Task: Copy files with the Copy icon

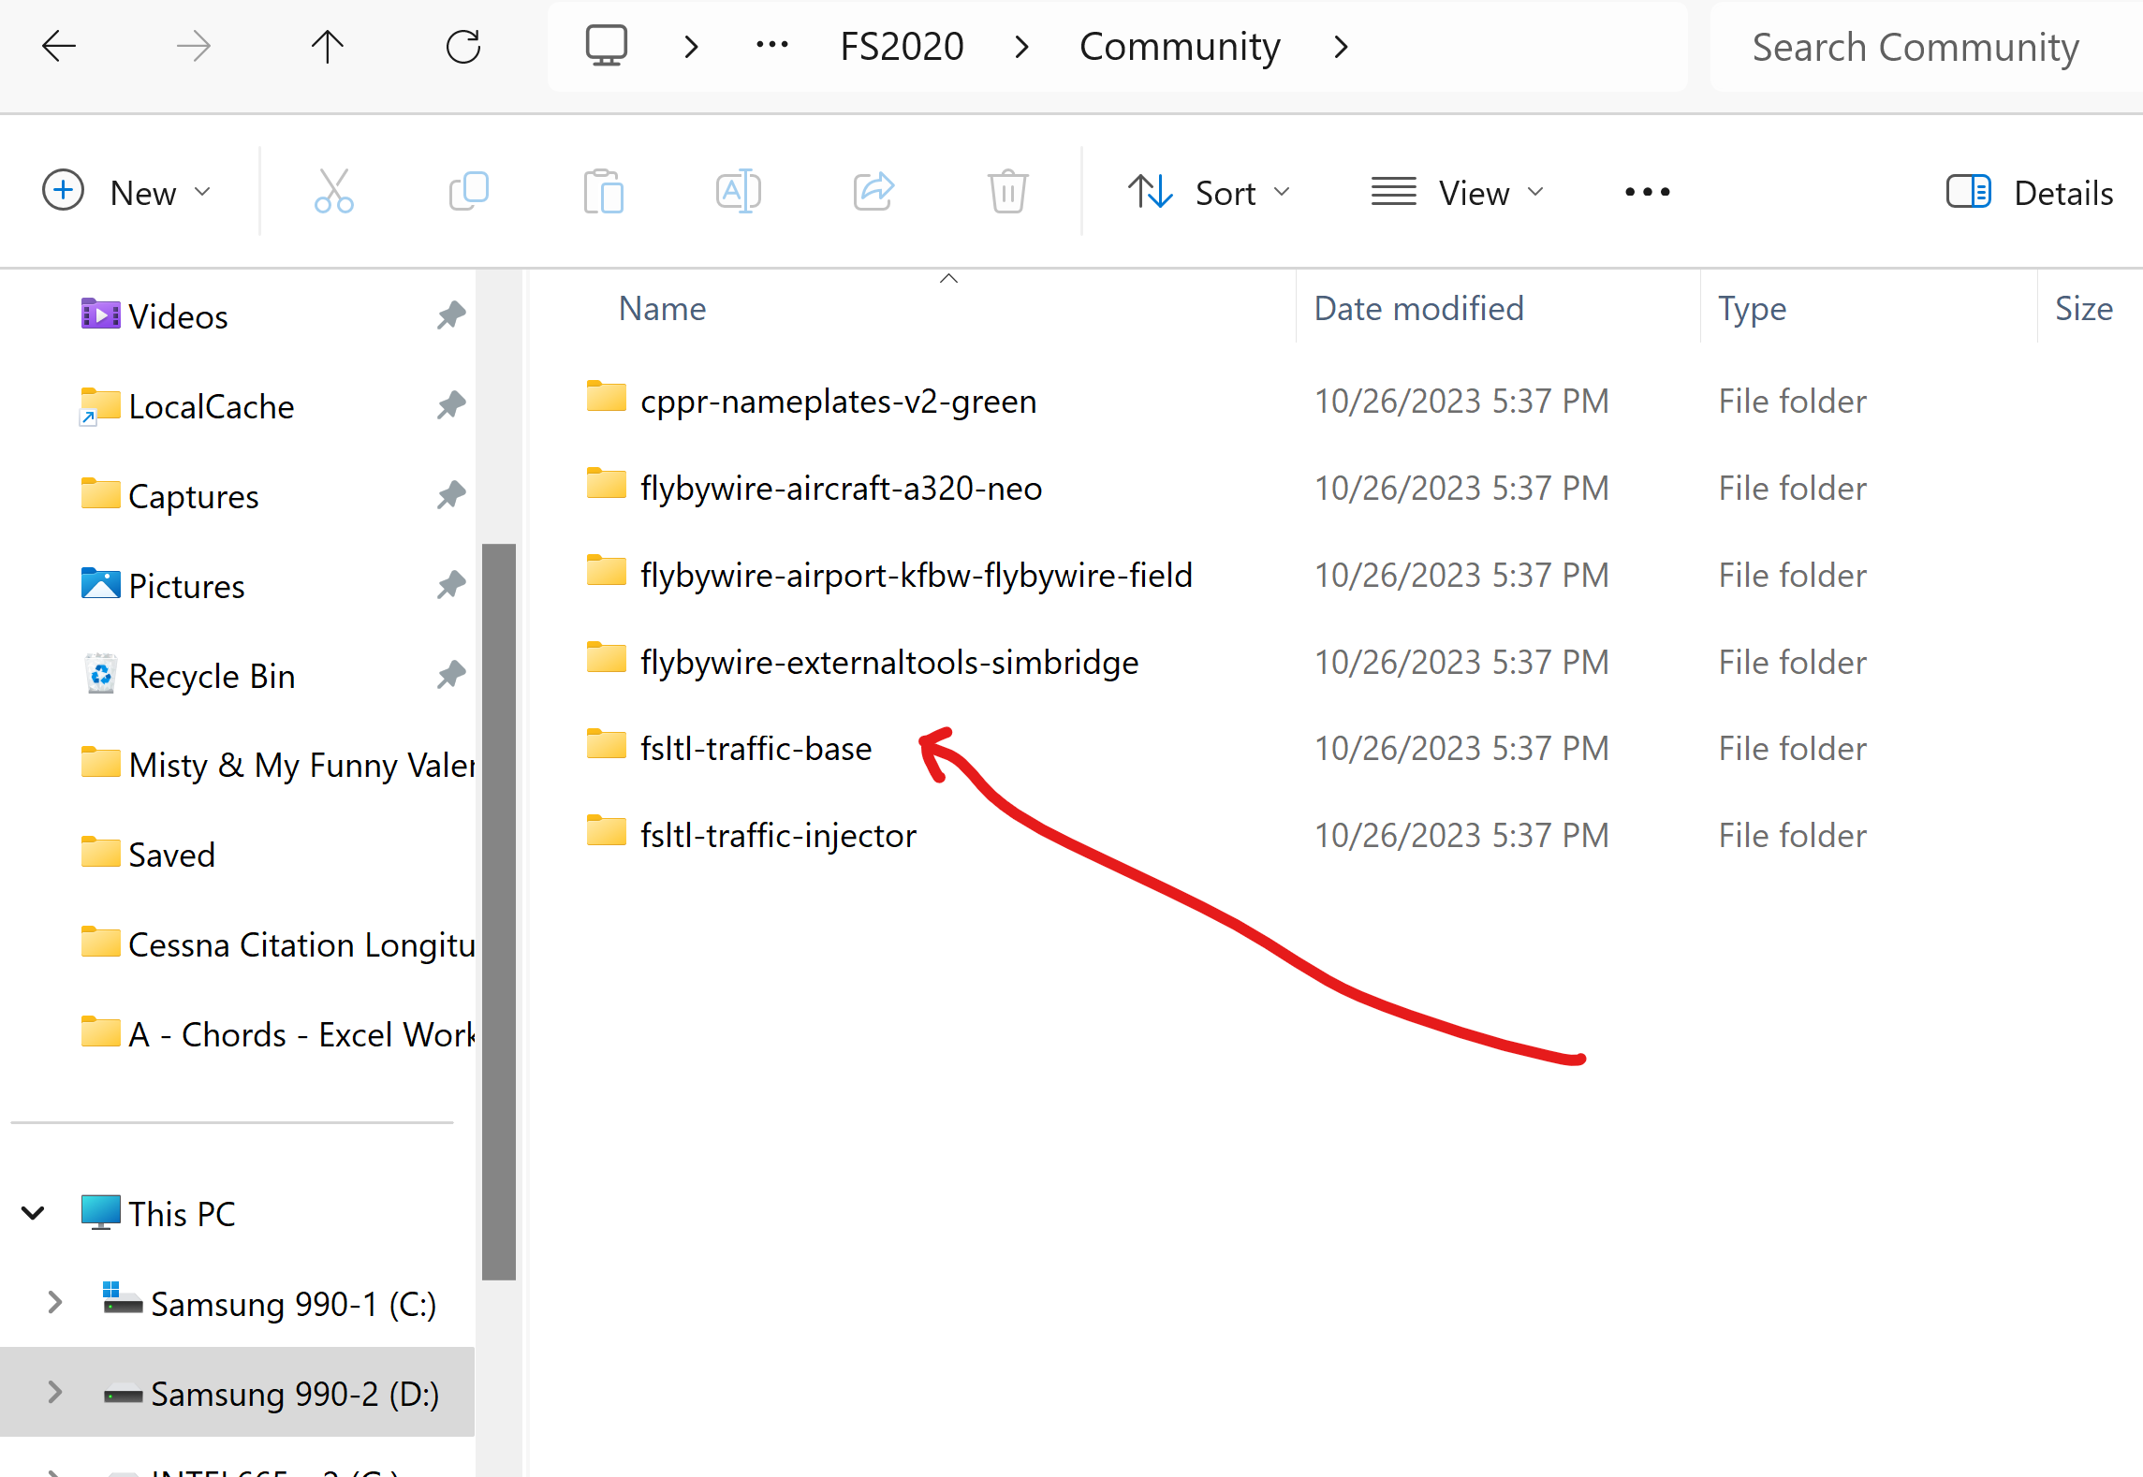Action: [469, 191]
